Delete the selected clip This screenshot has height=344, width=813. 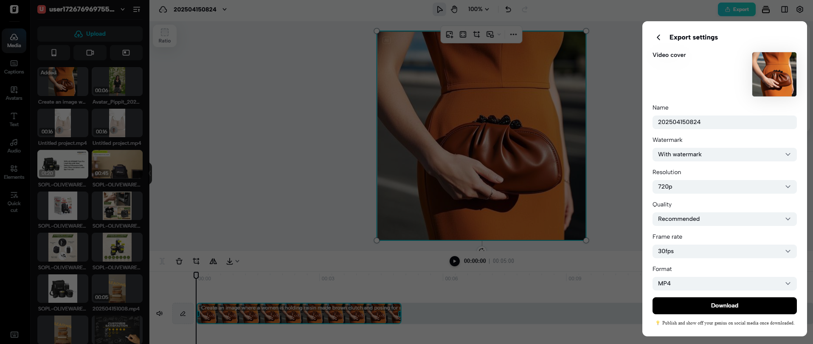point(179,261)
